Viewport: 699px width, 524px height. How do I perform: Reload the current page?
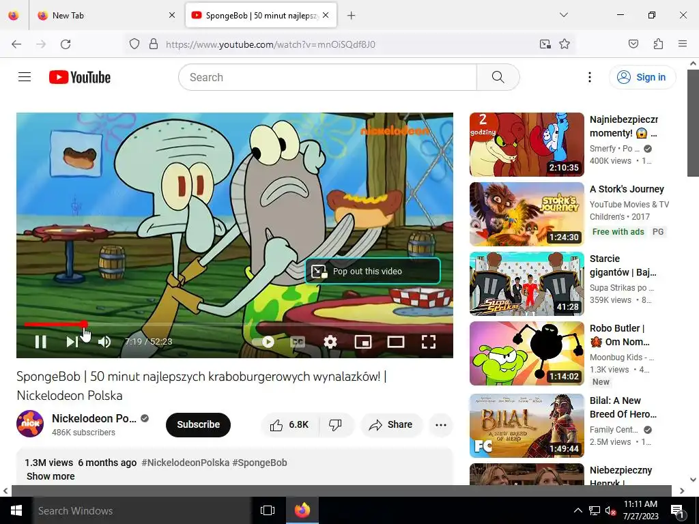pyautogui.click(x=66, y=44)
